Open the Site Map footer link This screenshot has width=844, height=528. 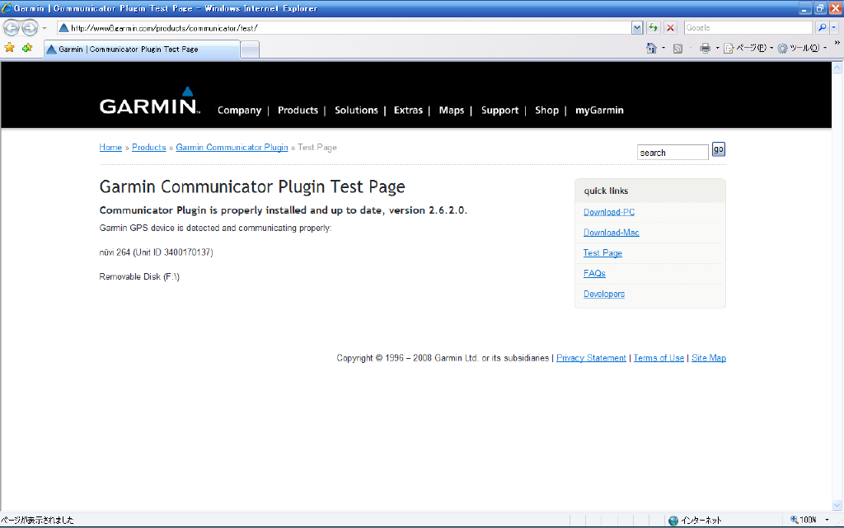tap(708, 358)
